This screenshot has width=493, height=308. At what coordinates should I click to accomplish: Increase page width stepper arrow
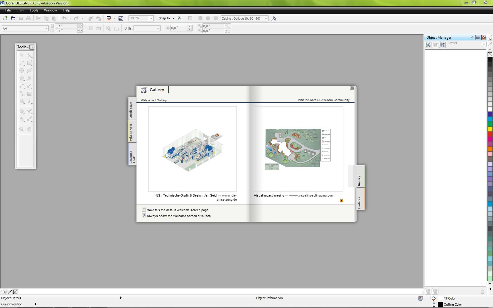82,26
